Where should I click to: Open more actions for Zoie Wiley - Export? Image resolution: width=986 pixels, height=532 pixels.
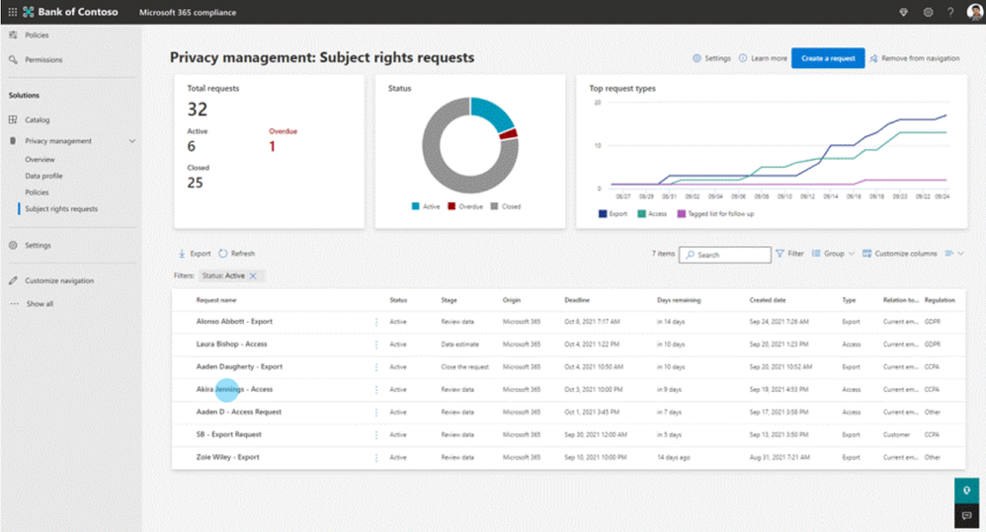(376, 457)
